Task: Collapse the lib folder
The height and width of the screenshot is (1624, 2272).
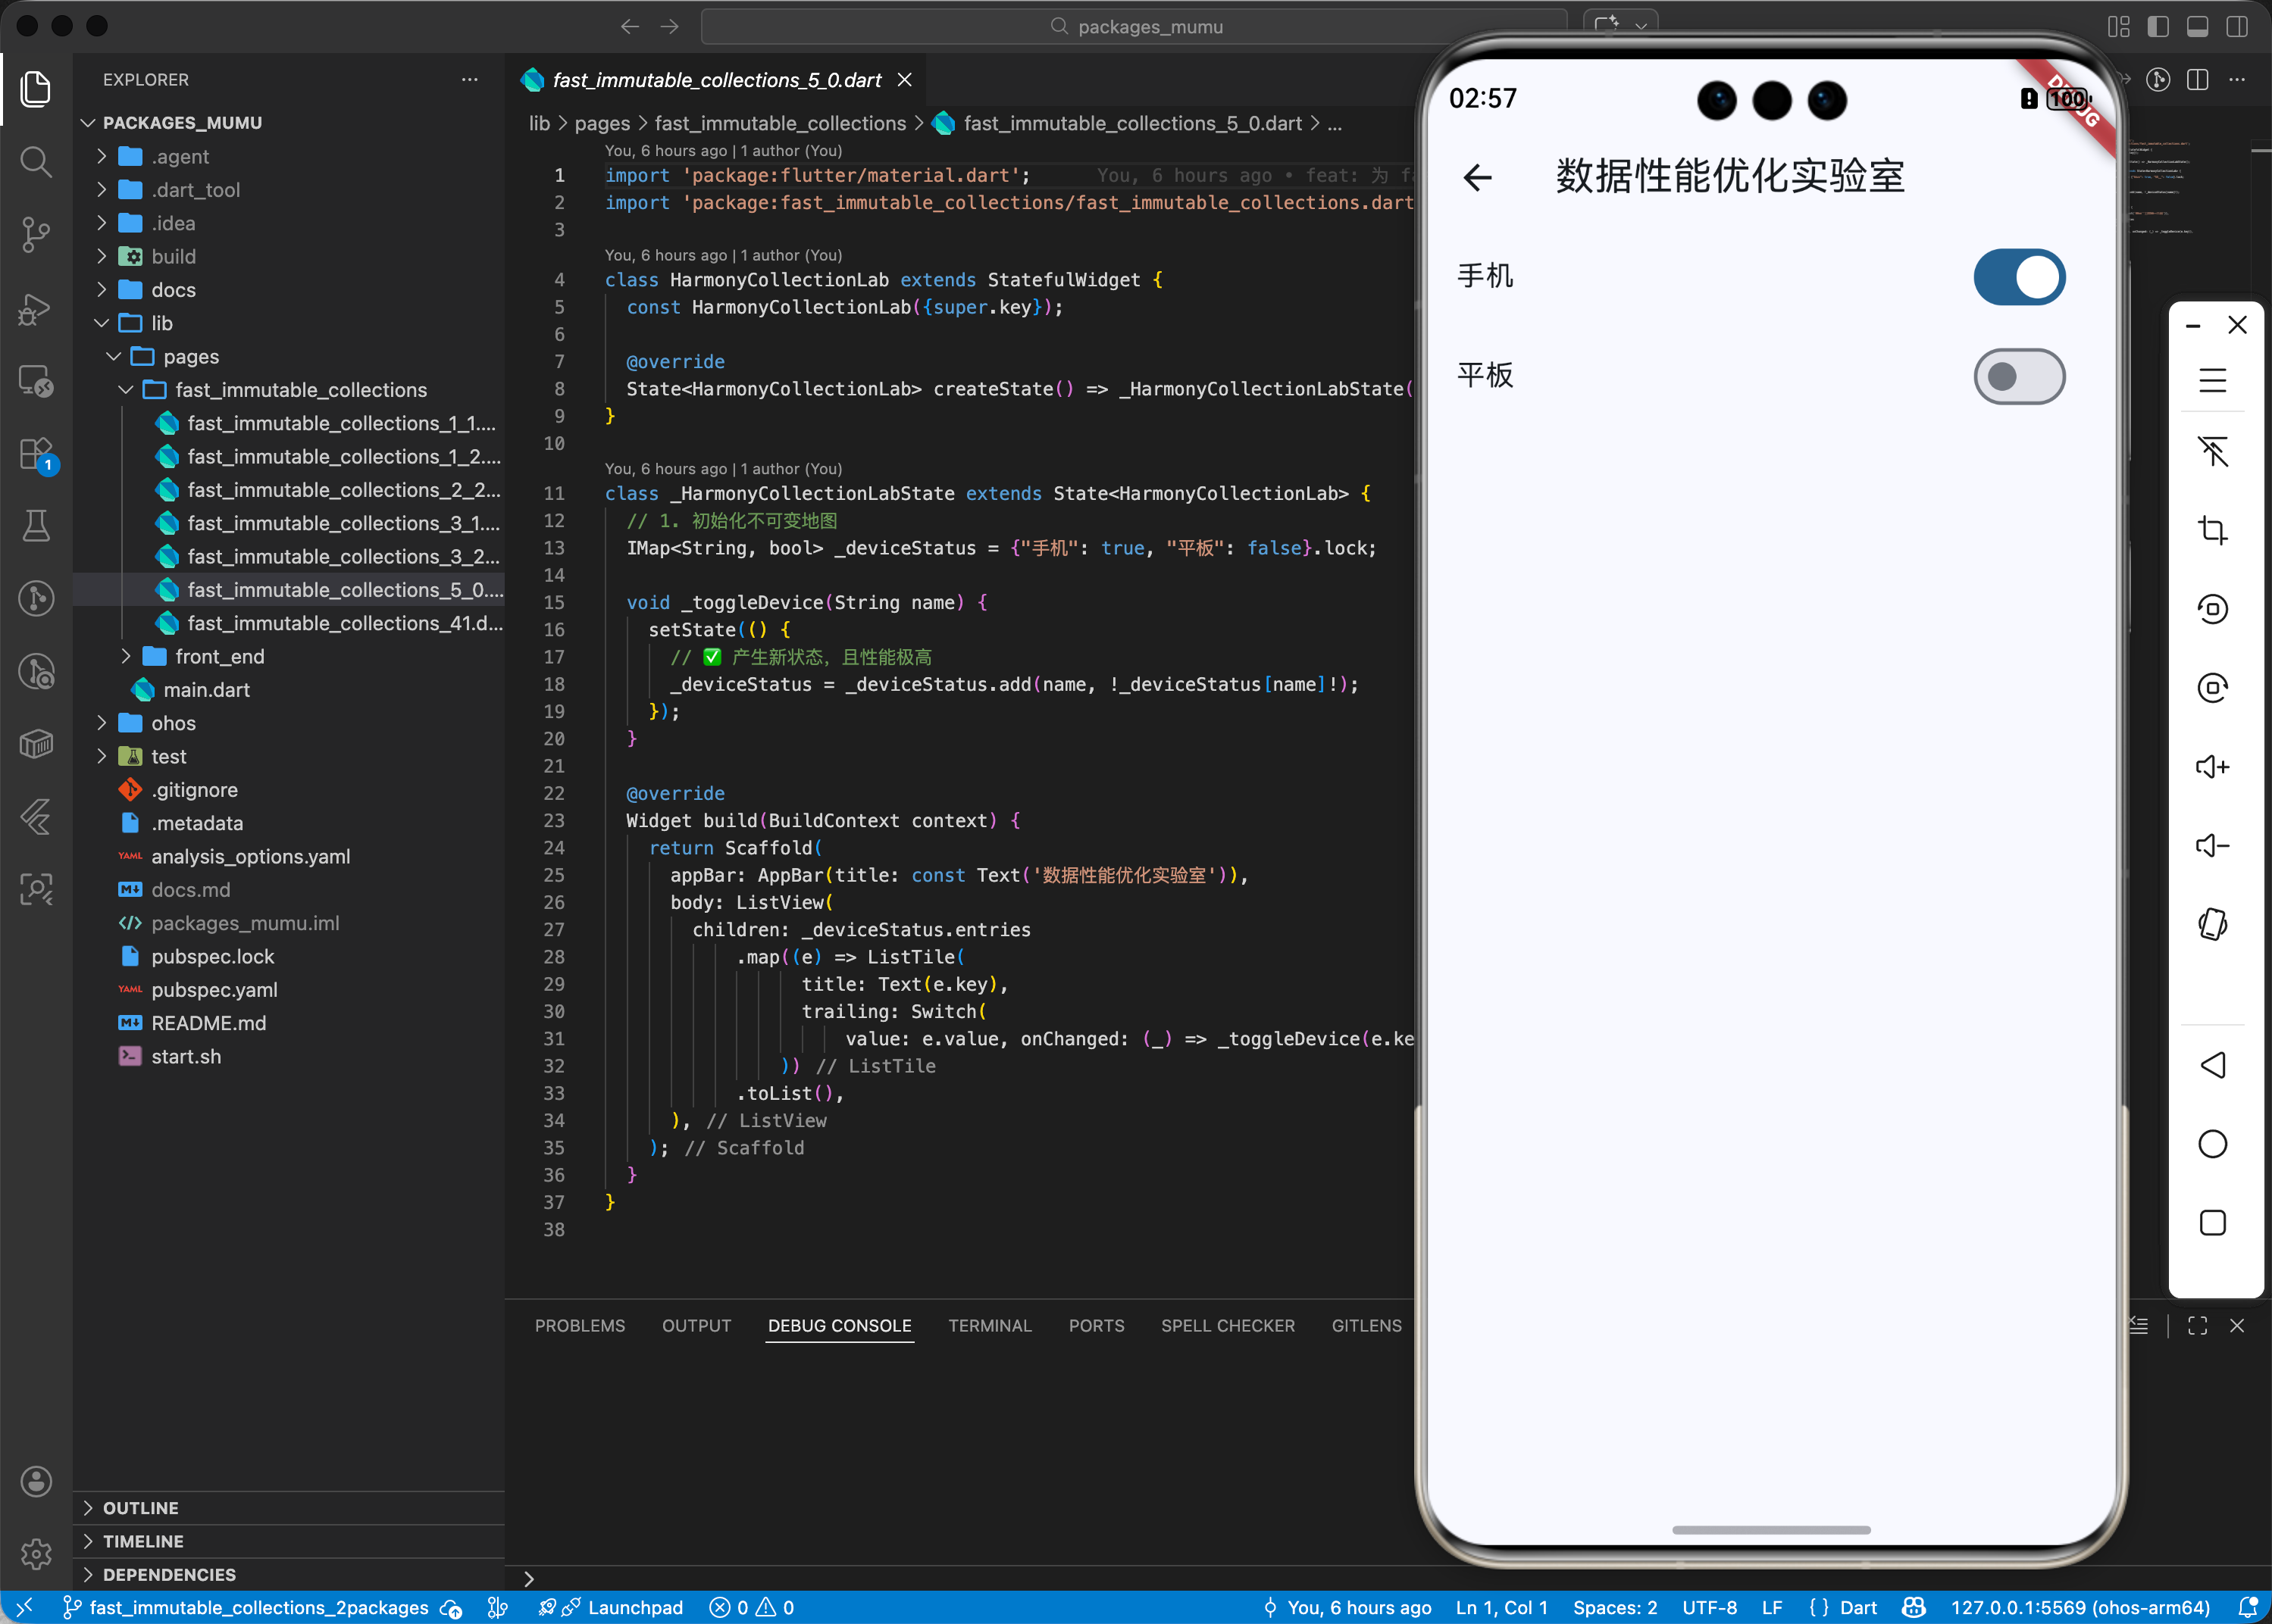Action: (x=161, y=323)
